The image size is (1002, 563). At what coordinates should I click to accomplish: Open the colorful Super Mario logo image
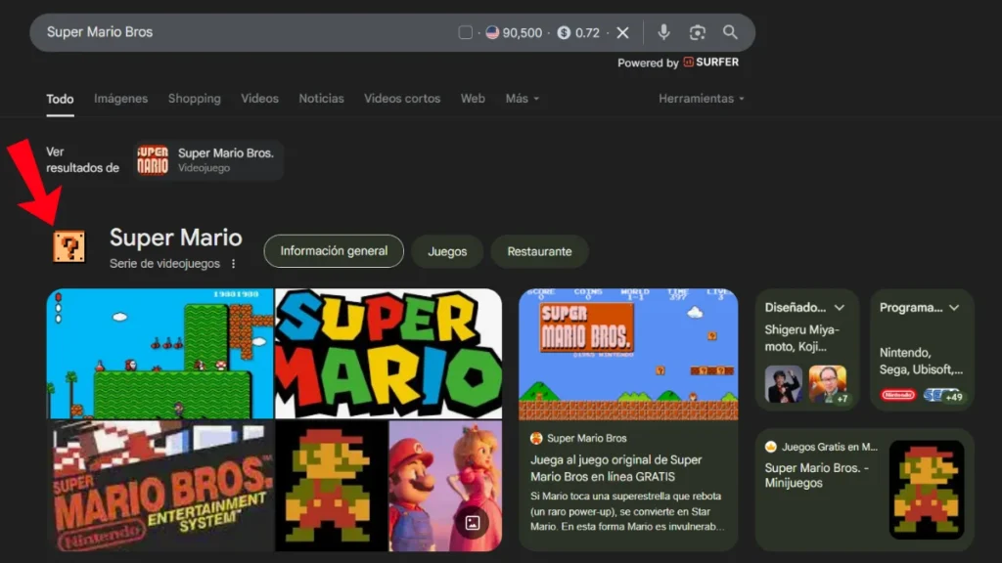[388, 354]
